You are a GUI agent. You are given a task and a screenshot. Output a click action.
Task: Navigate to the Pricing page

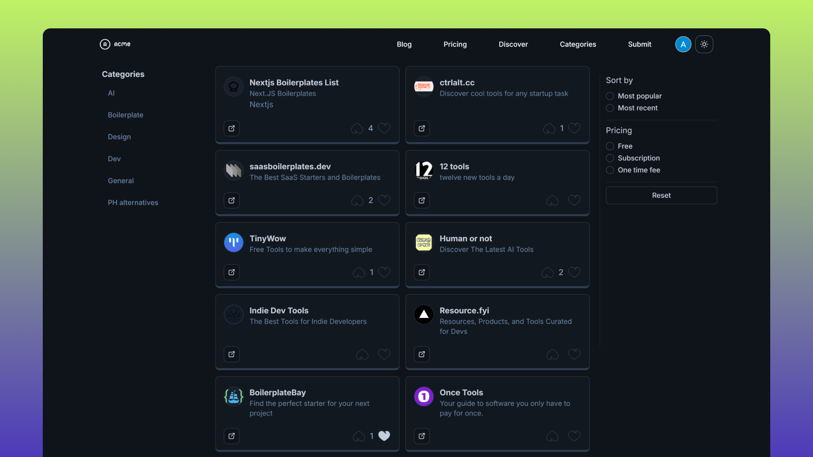pyautogui.click(x=455, y=44)
